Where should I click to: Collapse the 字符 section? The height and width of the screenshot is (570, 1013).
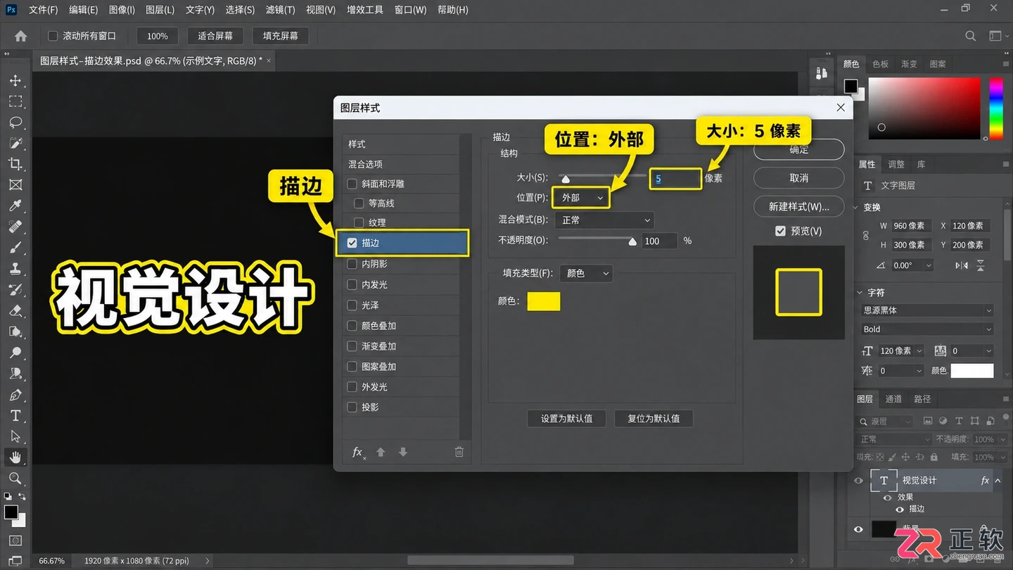coord(860,293)
